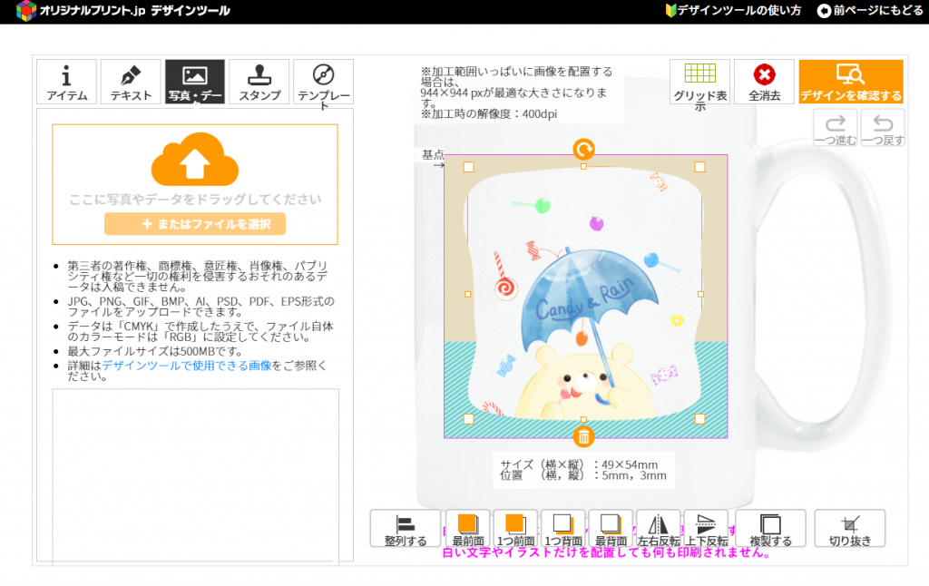Toggle グリッド表示 grid view
929x586 pixels.
(699, 82)
